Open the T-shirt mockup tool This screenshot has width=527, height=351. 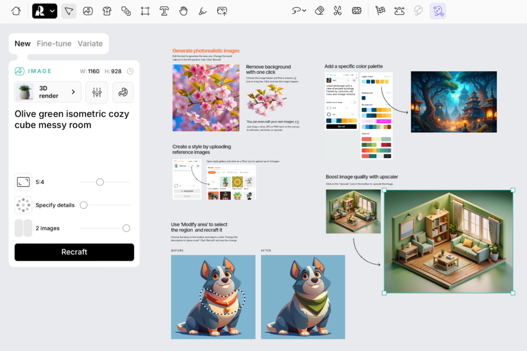pyautogui.click(x=107, y=11)
